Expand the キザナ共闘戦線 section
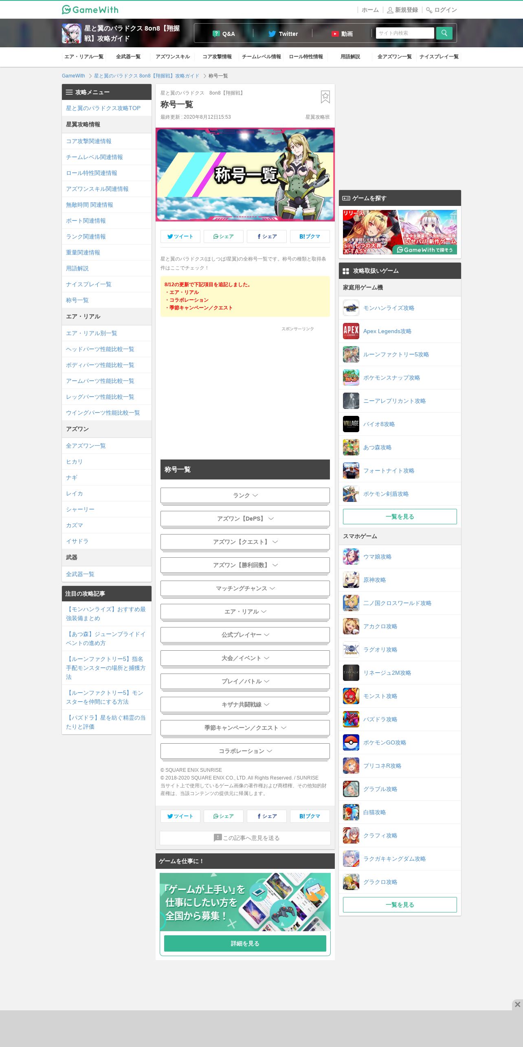This screenshot has height=1047, width=523. (245, 705)
